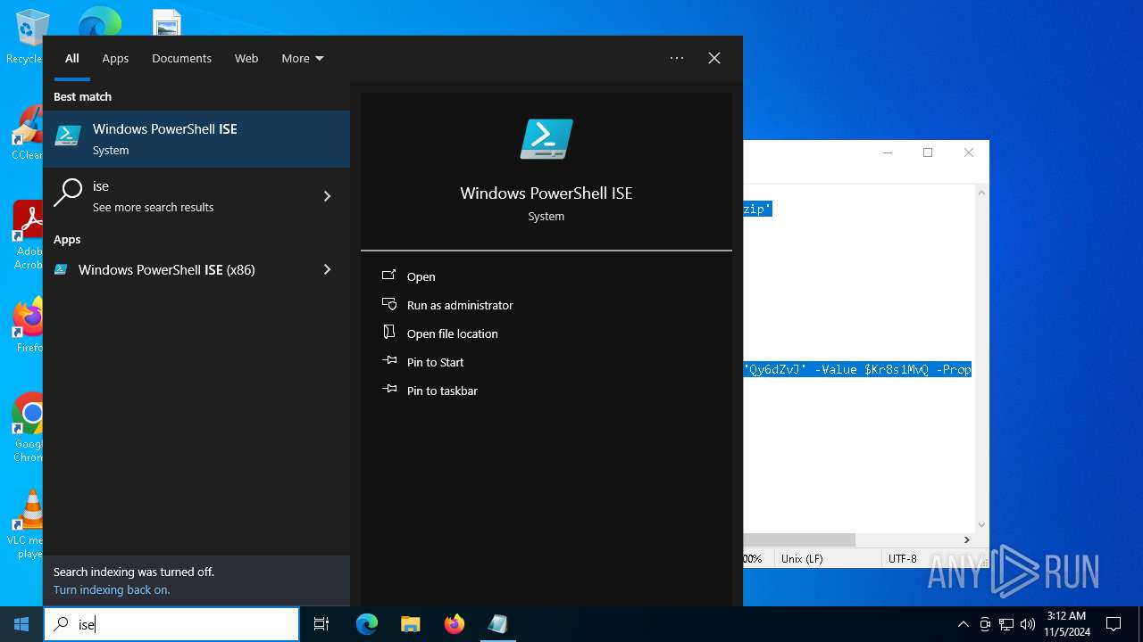
Task: Select the Adobe Acrobat desktop shortcut
Action: coord(29,235)
